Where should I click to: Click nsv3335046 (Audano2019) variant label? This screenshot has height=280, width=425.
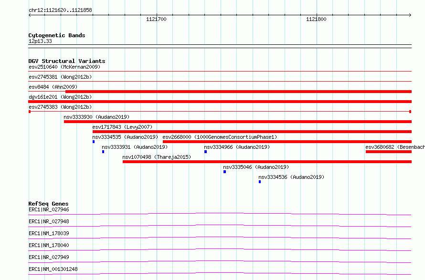click(256, 167)
